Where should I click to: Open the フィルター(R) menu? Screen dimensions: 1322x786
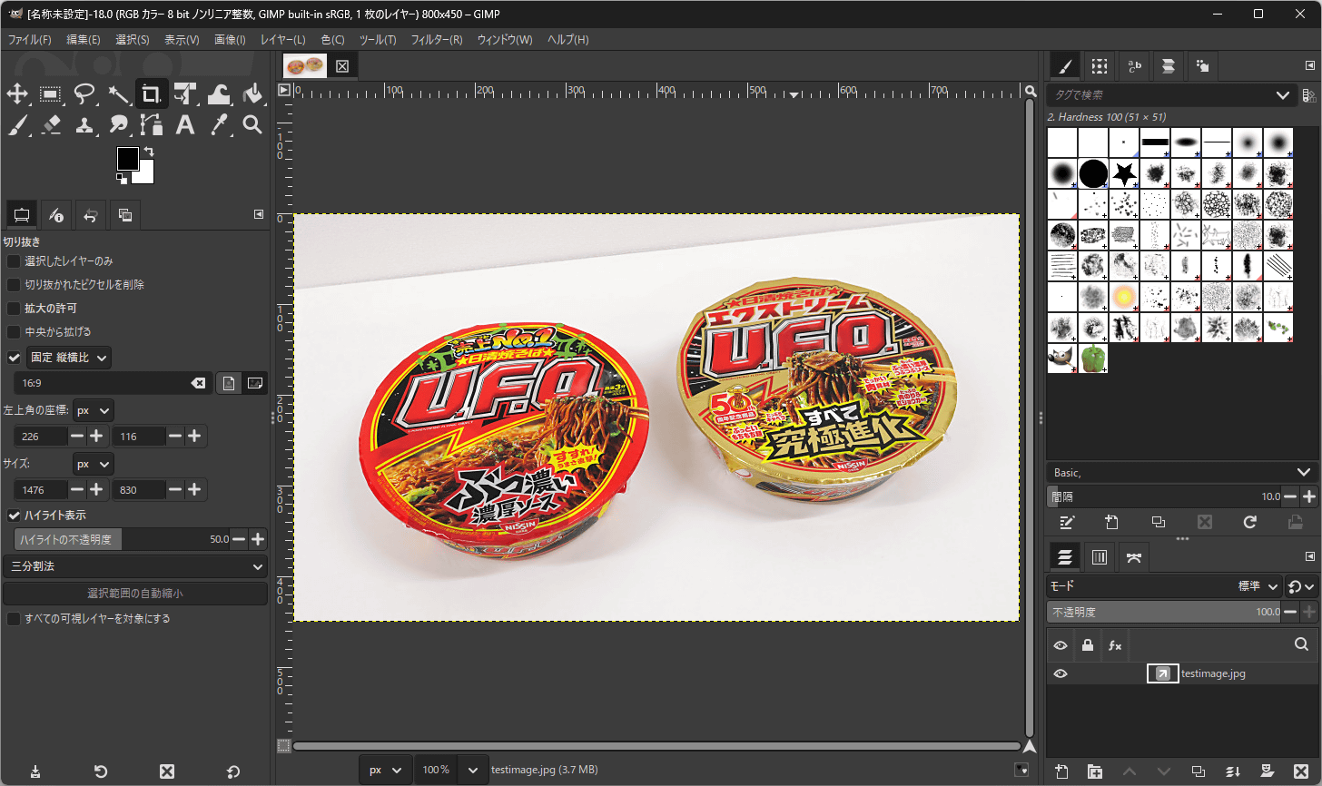(436, 40)
